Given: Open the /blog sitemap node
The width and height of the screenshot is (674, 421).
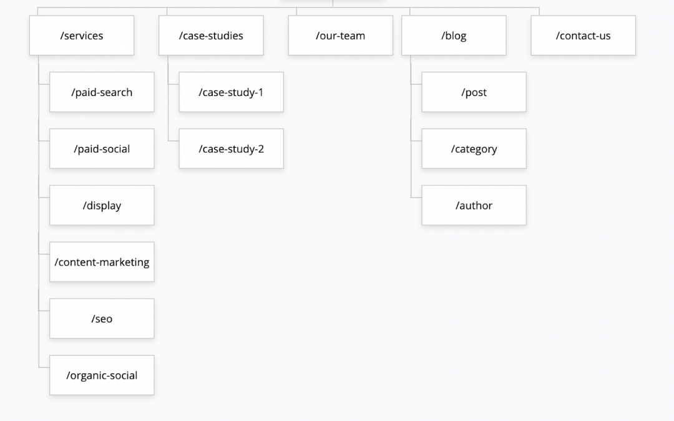Looking at the screenshot, I should click(x=454, y=36).
